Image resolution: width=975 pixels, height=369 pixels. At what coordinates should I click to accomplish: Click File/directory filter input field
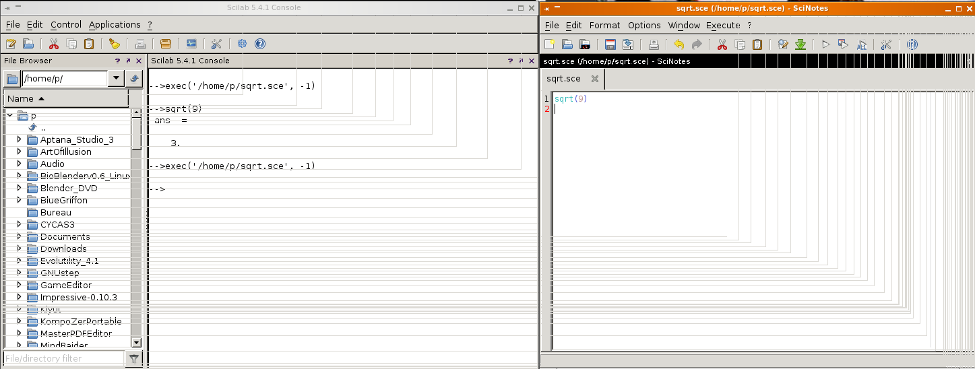click(x=64, y=358)
